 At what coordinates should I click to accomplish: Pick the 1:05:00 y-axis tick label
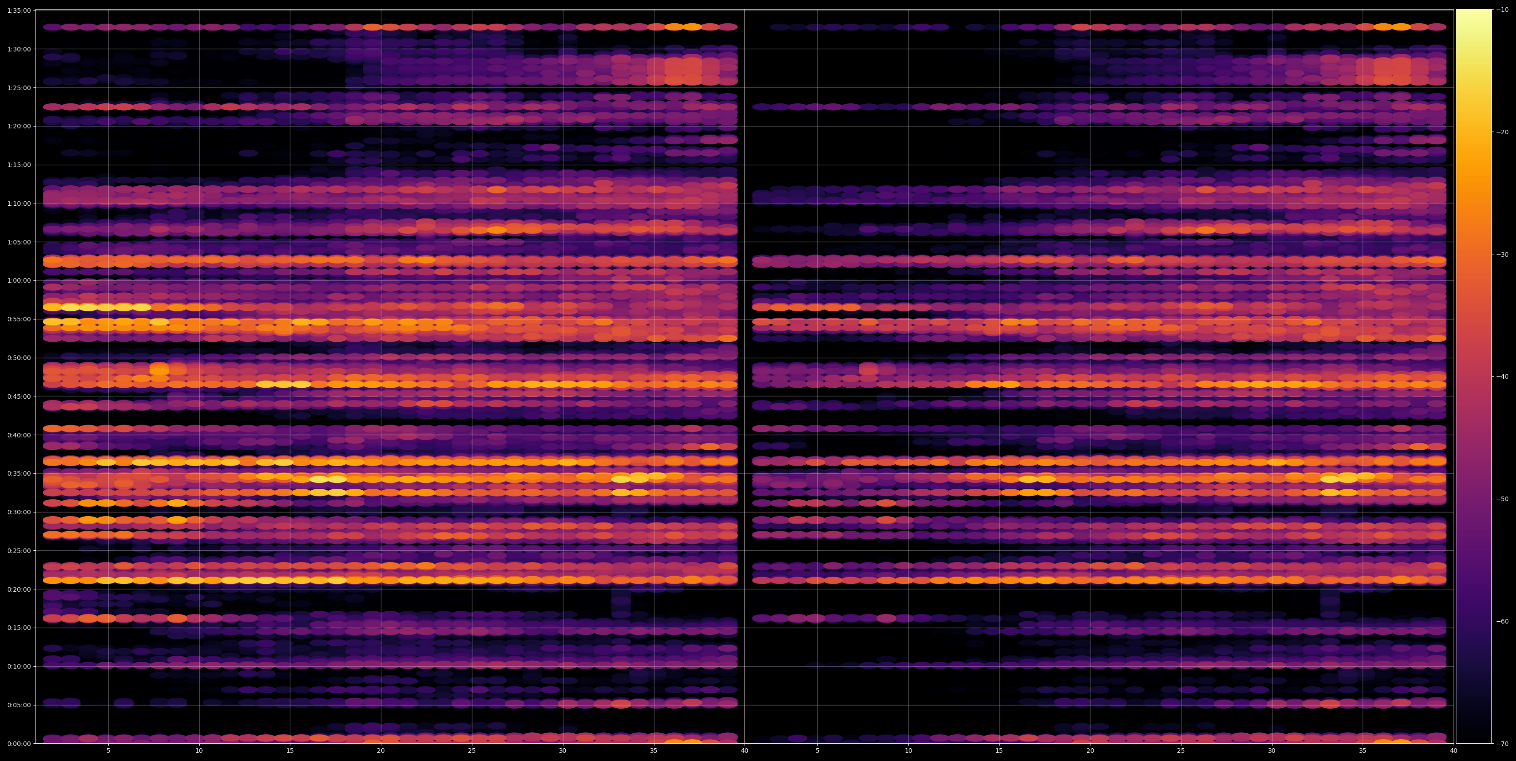(x=20, y=242)
